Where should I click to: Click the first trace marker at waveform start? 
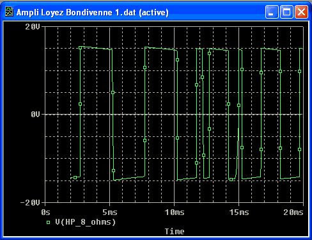[75, 177]
